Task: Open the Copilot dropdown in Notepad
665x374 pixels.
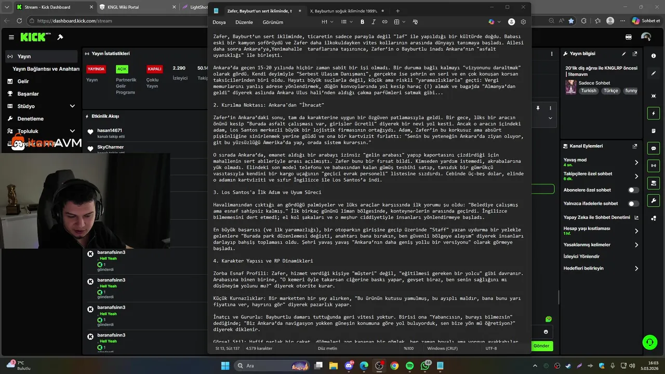Action: 494,22
